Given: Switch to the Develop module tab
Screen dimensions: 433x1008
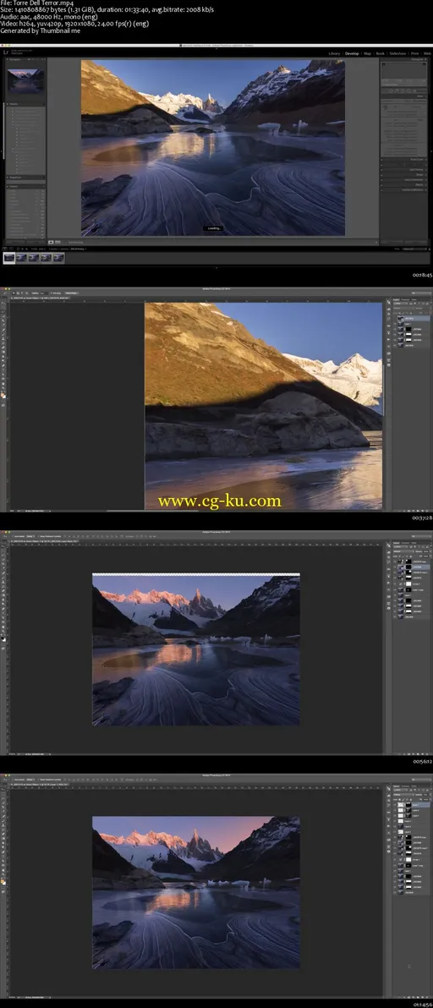Looking at the screenshot, I should [352, 53].
